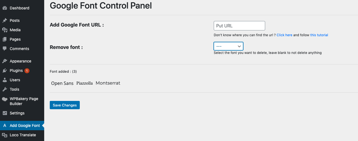Select the Add Google Font menu item
Image resolution: width=358 pixels, height=141 pixels.
[22, 126]
